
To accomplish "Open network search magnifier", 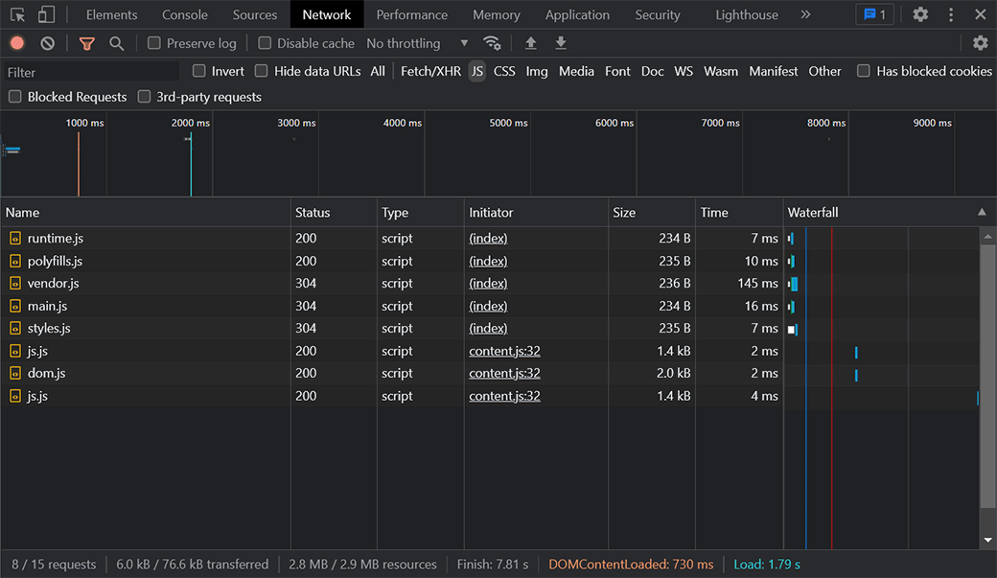I will [x=116, y=43].
